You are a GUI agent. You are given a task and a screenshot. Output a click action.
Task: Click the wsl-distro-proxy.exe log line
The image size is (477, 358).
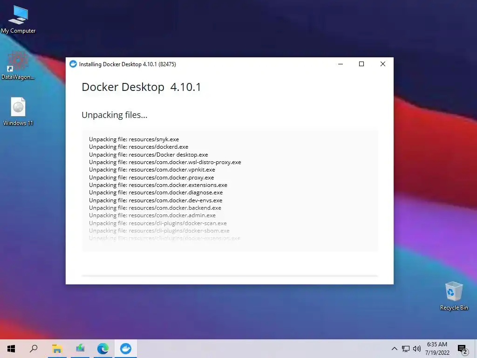pos(165,162)
